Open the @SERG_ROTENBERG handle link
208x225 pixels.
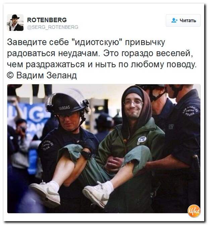53,27
